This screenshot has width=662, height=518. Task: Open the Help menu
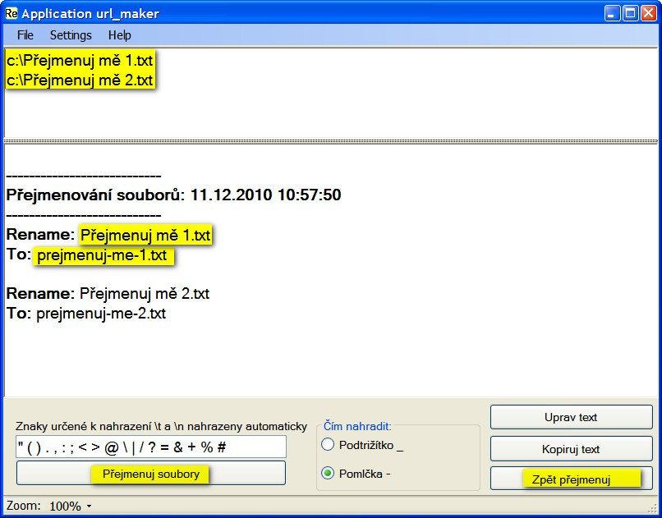(x=119, y=35)
